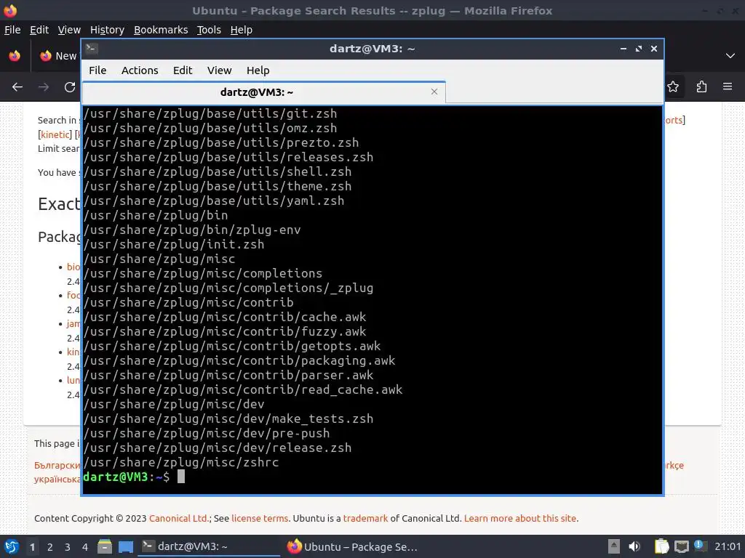
Task: Open the license terms link
Action: coord(260,518)
